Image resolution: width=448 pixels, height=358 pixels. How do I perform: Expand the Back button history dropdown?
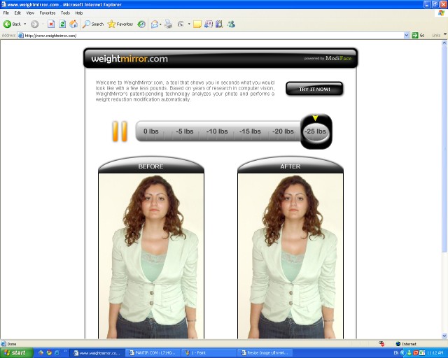coord(25,24)
